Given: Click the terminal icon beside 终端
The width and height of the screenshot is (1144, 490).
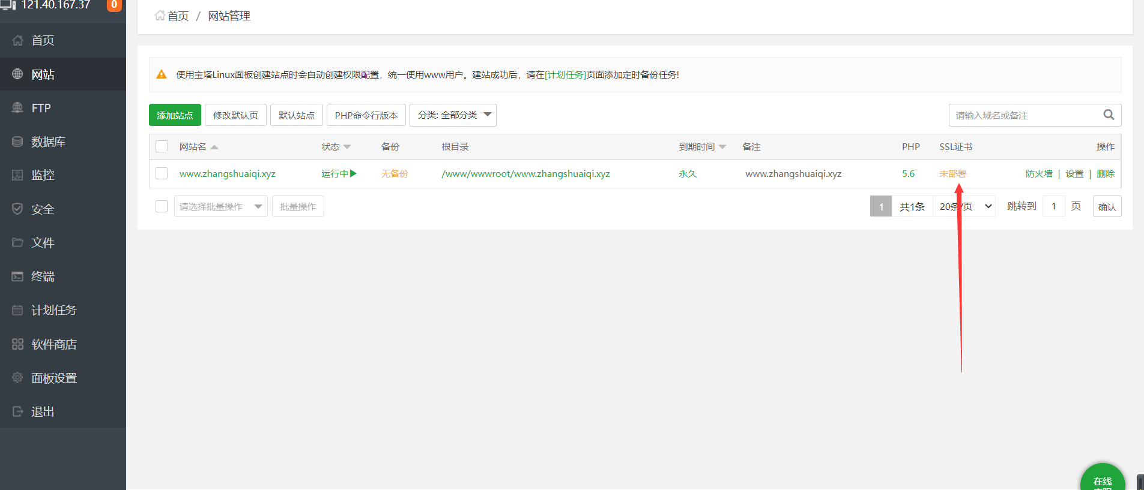Looking at the screenshot, I should tap(18, 276).
